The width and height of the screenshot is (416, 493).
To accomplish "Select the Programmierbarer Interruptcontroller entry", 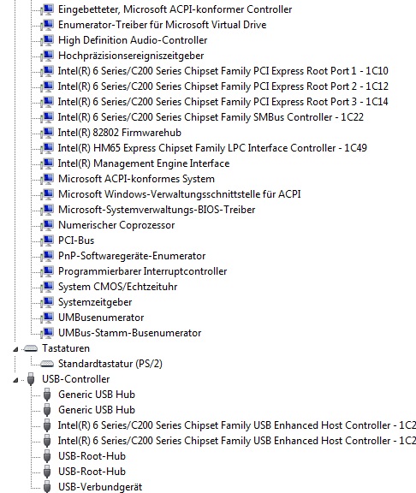I will click(142, 271).
